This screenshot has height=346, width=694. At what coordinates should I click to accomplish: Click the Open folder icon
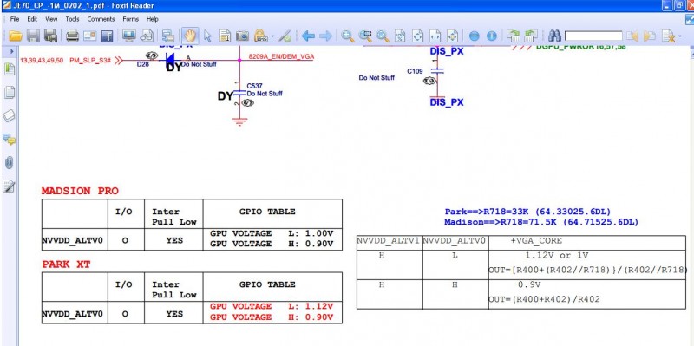pos(15,36)
